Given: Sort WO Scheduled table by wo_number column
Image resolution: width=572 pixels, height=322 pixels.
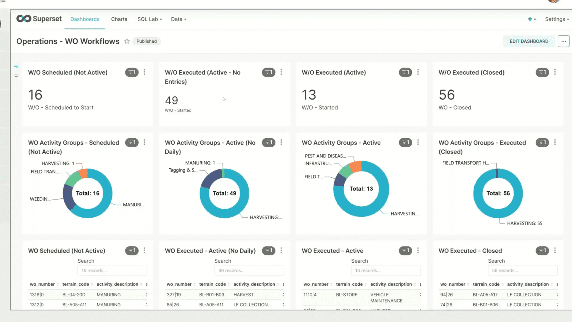Looking at the screenshot, I should click(42, 284).
